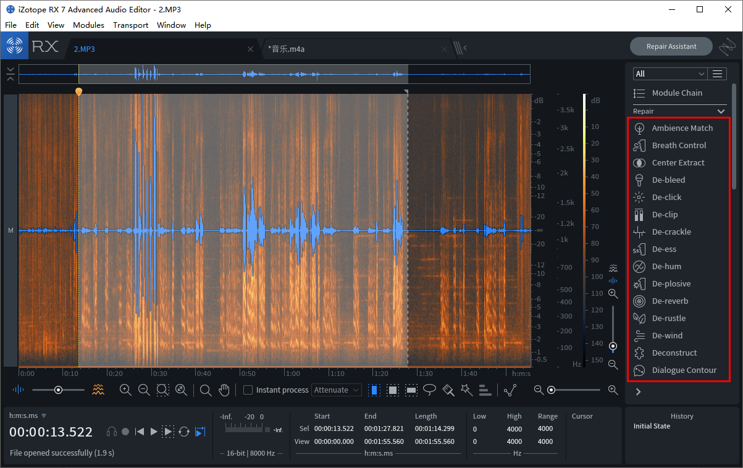Toggle the time-frequency selection tool
The image size is (743, 468).
[x=393, y=390]
